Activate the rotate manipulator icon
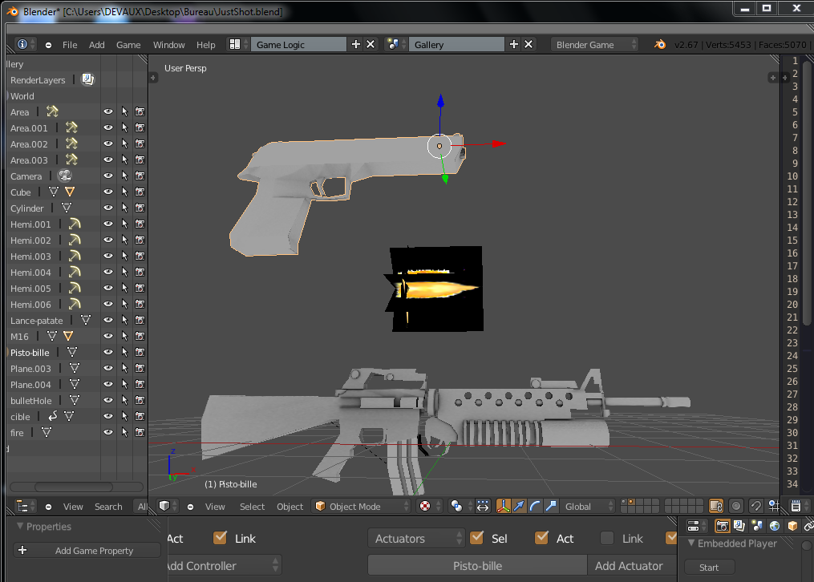This screenshot has height=582, width=814. click(534, 506)
